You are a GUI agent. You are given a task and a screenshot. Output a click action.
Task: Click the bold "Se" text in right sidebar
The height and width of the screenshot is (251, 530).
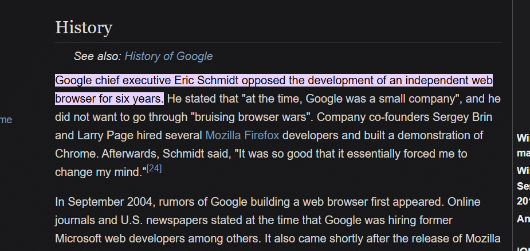coord(523,186)
